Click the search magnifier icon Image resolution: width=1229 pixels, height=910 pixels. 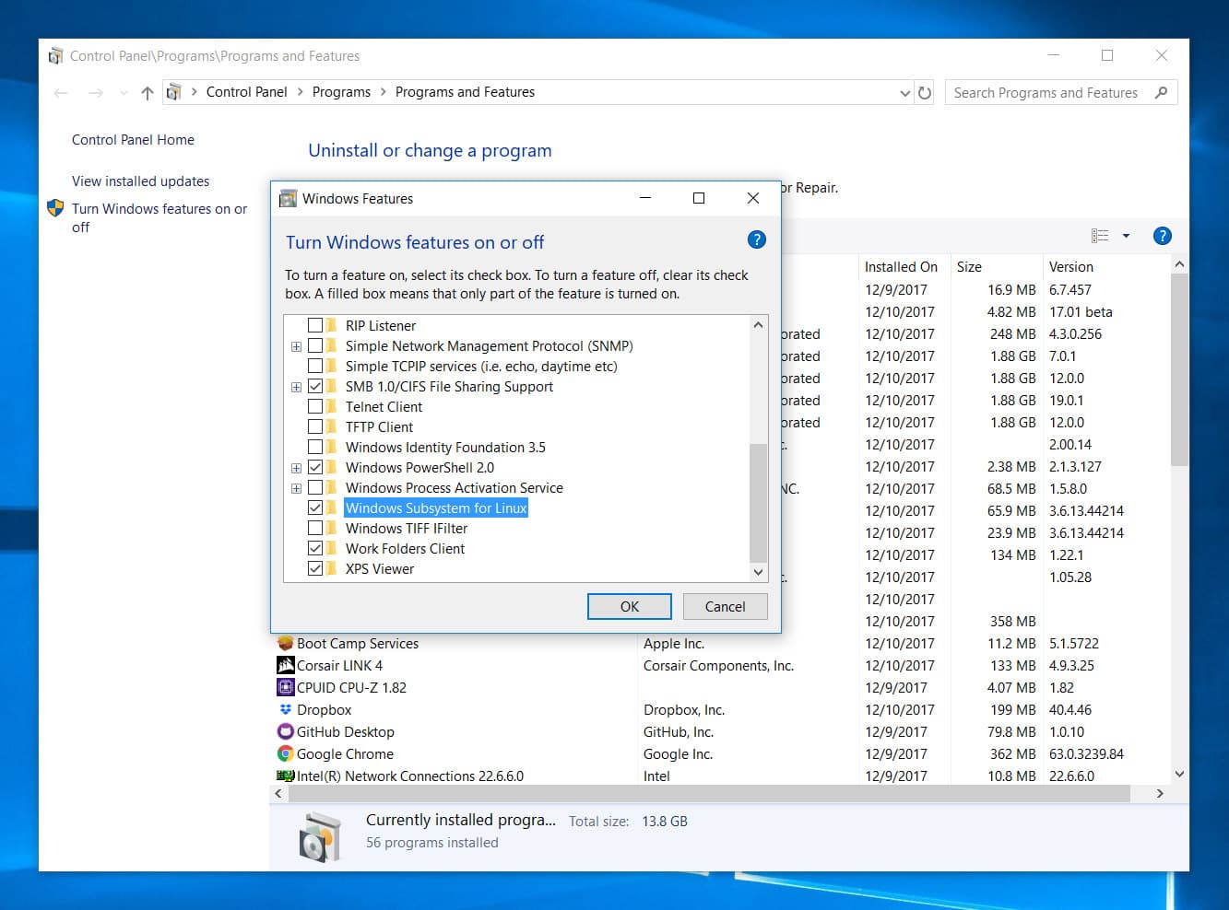tap(1161, 92)
